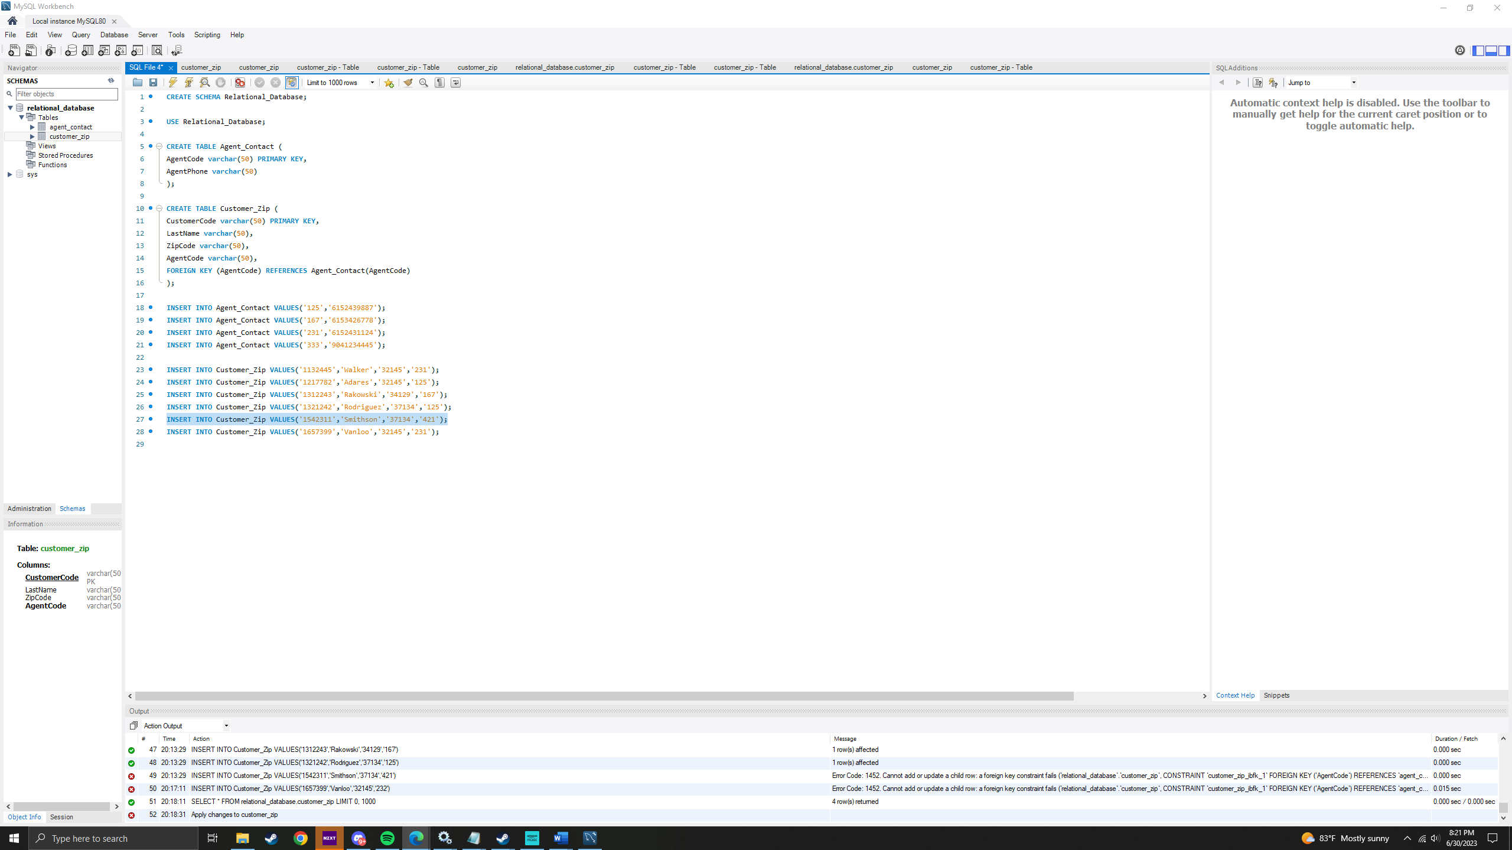Toggle stop-on-error execution button

coord(240,83)
